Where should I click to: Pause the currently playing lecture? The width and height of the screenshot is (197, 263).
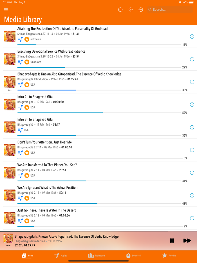click(x=172, y=240)
